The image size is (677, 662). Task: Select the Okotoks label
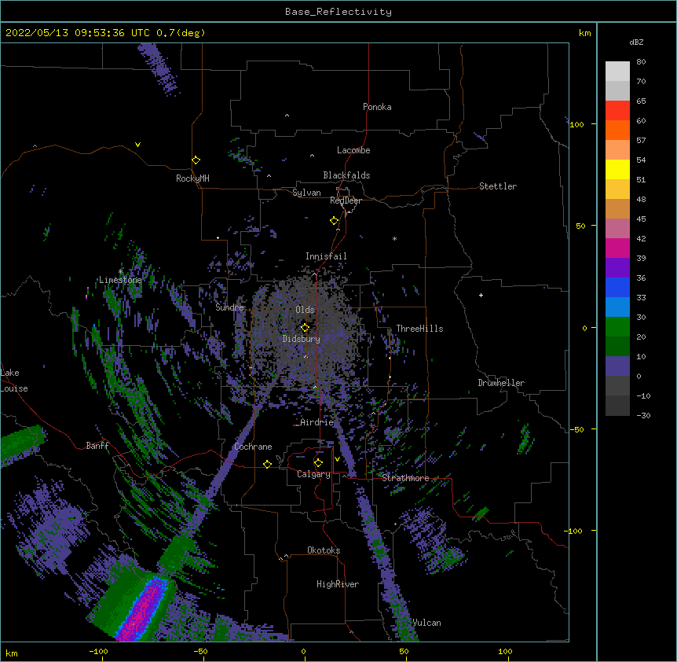tap(324, 550)
